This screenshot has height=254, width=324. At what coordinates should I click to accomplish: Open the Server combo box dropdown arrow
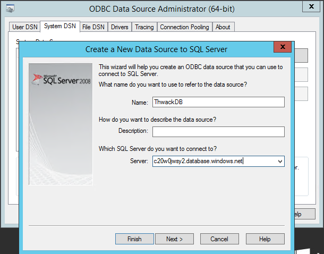click(280, 161)
